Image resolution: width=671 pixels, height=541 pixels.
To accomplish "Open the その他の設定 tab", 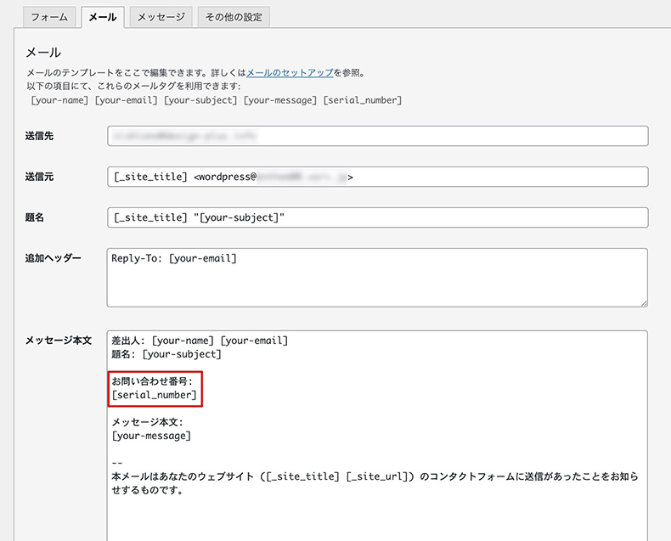I will 234,17.
